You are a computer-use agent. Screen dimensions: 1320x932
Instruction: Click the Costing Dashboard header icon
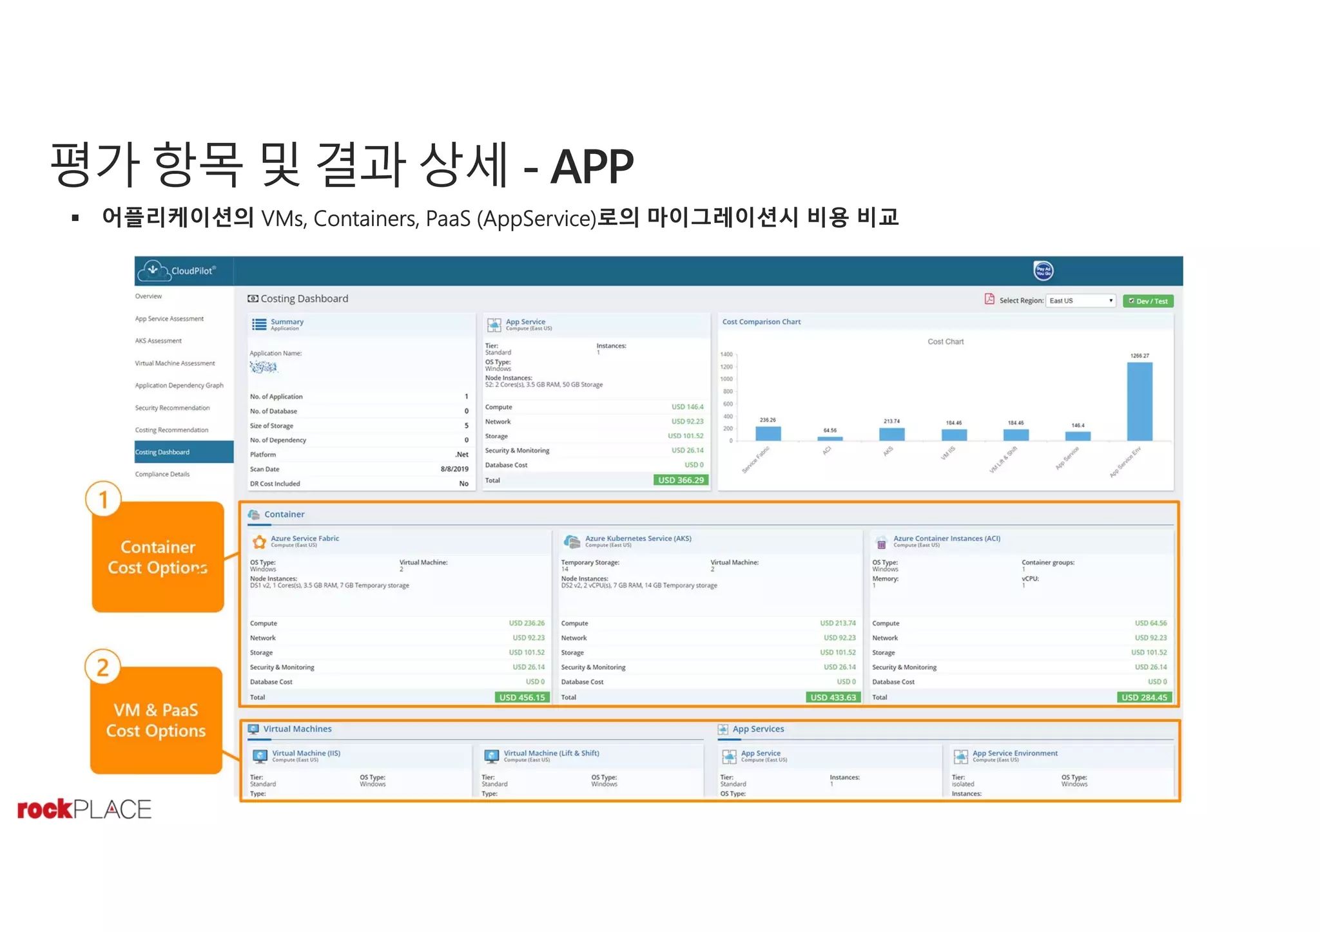[x=253, y=299]
